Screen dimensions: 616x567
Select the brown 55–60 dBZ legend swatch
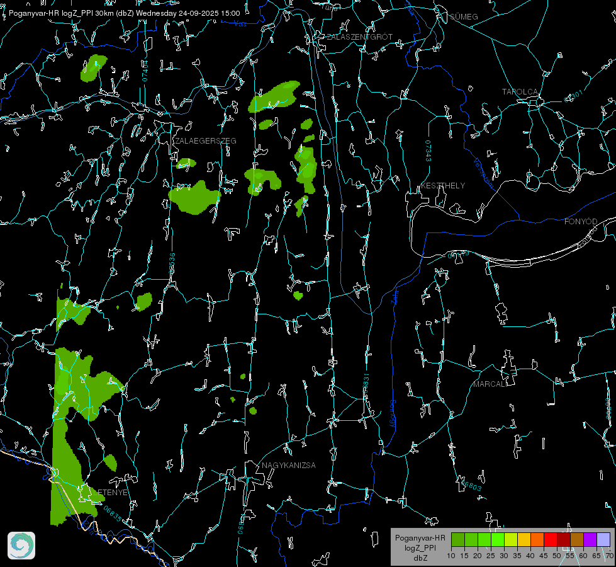pos(577,539)
